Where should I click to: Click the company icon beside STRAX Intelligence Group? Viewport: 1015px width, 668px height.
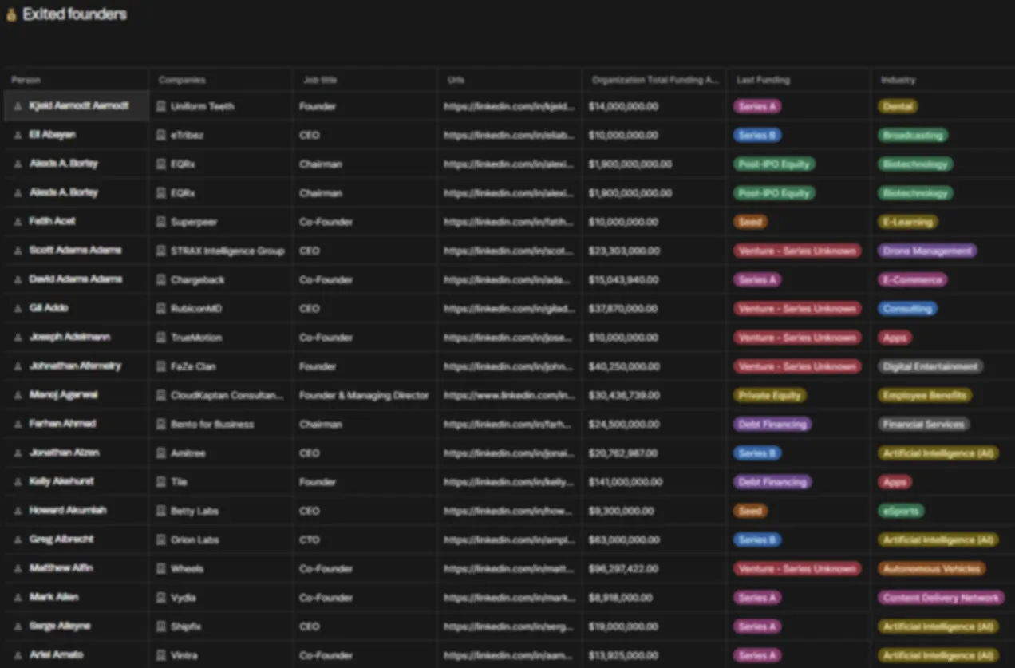(160, 251)
